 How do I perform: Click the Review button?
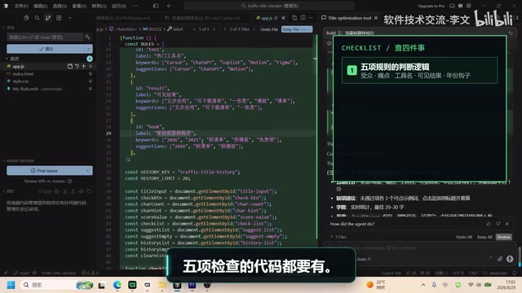click(504, 237)
